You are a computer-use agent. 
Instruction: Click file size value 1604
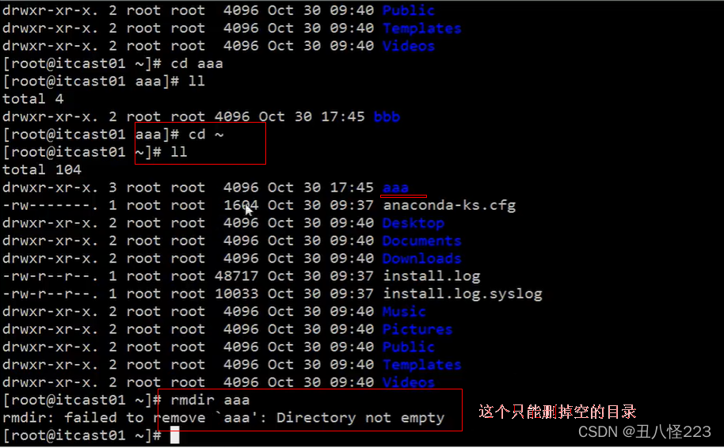pyautogui.click(x=241, y=205)
